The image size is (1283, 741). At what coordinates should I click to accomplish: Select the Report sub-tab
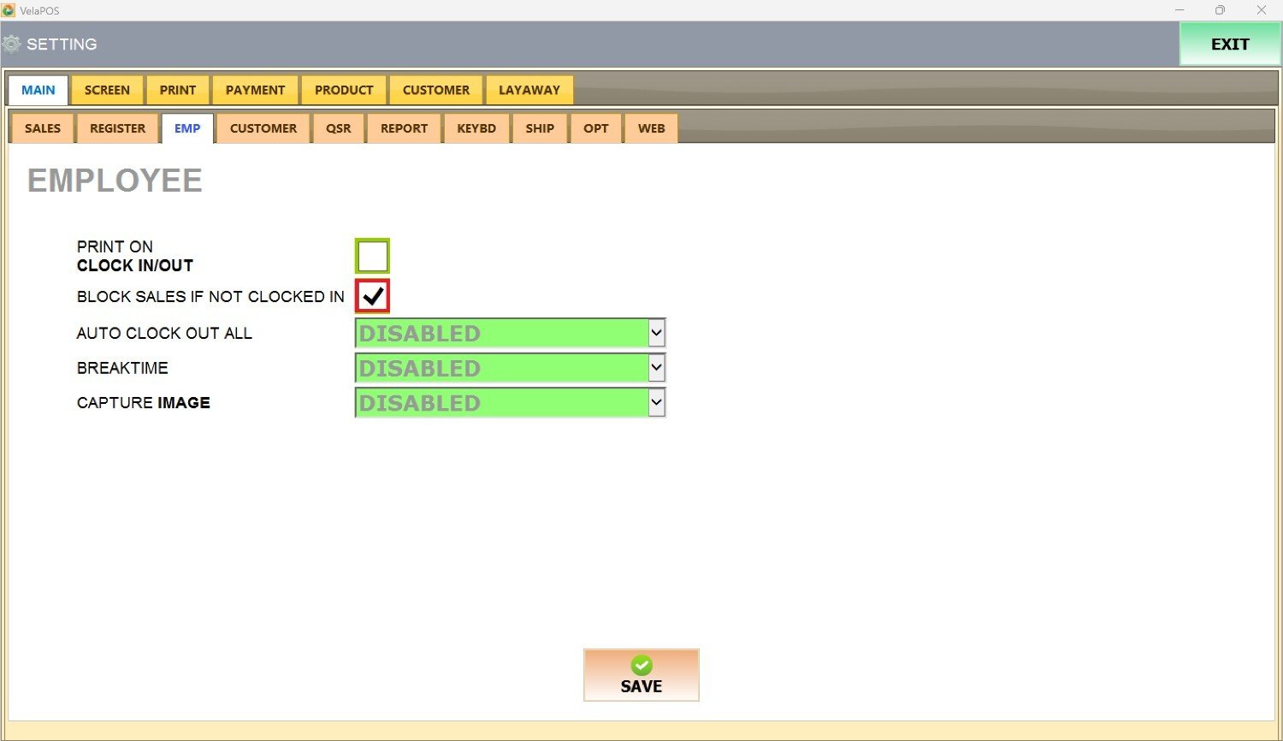404,128
